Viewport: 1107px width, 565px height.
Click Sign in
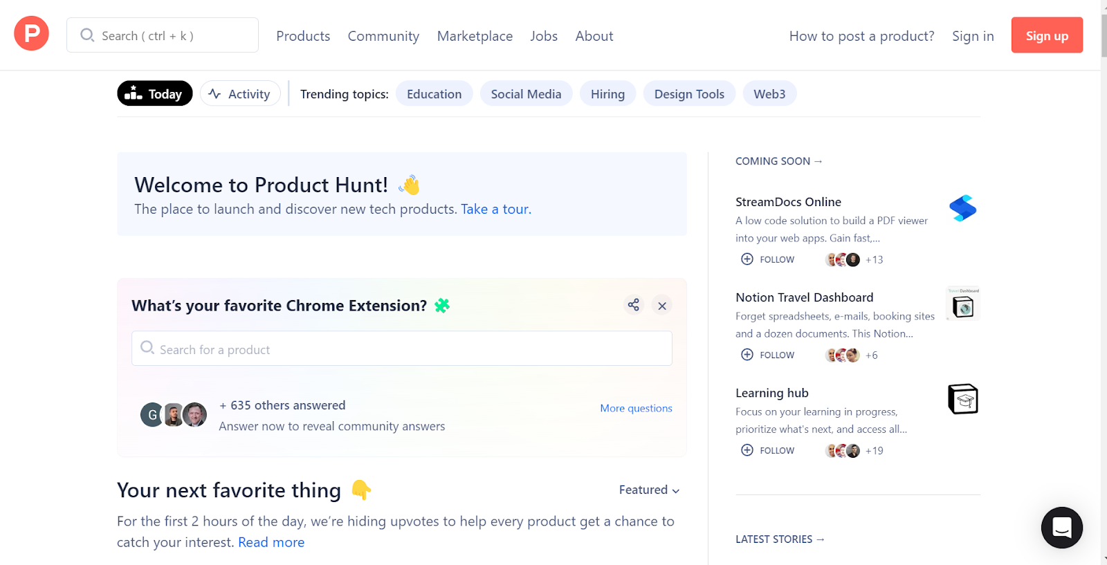click(x=973, y=36)
